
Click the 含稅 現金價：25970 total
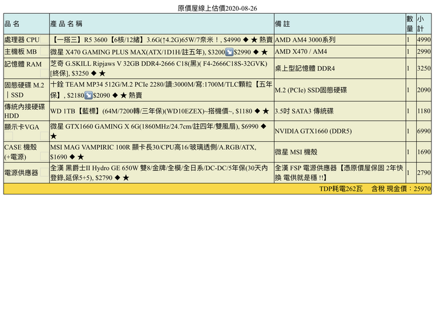(401, 189)
